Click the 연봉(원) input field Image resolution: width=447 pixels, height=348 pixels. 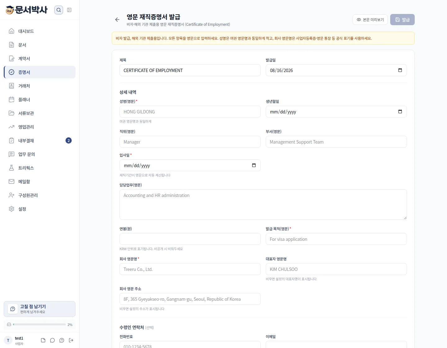(x=190, y=239)
